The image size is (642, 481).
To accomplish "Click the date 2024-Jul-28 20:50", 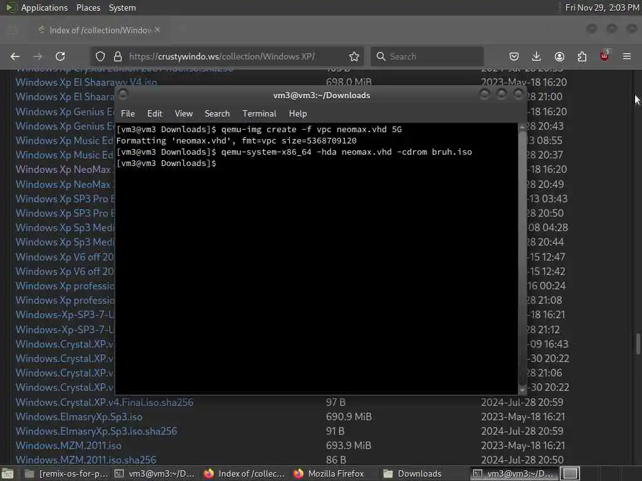I will (x=522, y=460).
